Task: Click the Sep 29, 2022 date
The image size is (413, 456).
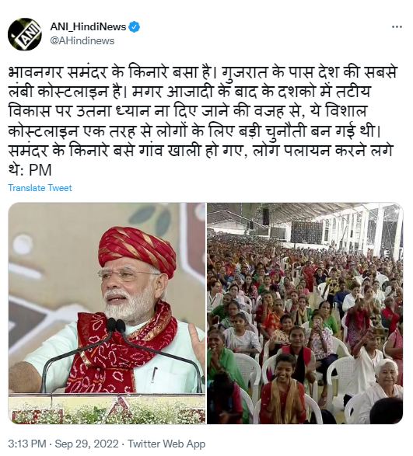Action: (87, 444)
